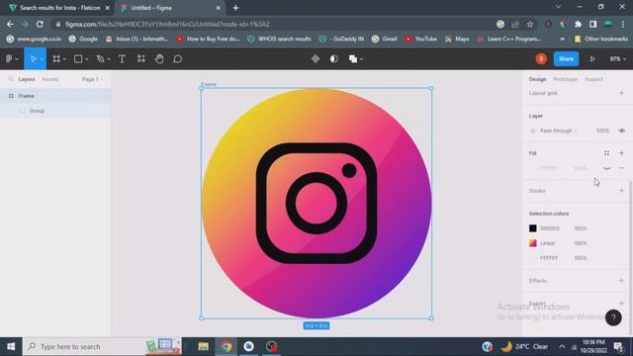Select the Rectangle shape tool
The image size is (633, 356).
[78, 59]
